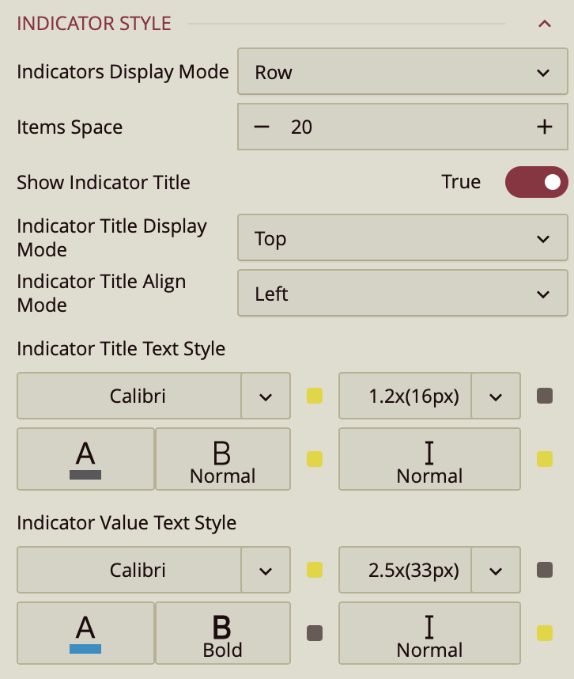Viewport: 574px width, 679px height.
Task: Increase Items Space with the plus icon
Action: point(544,127)
